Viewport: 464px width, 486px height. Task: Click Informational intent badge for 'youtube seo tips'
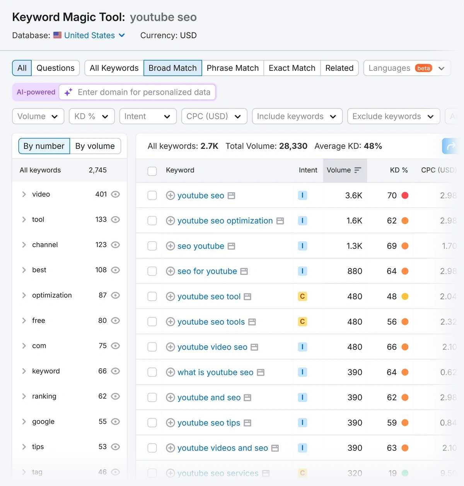pyautogui.click(x=302, y=423)
